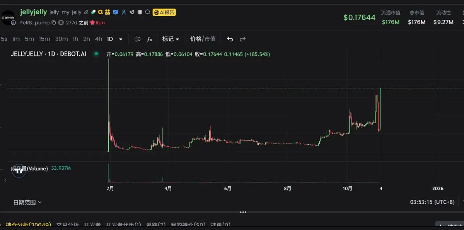464x230 pixels.
Task: Click the blue note chat icon
Action: (116, 12)
